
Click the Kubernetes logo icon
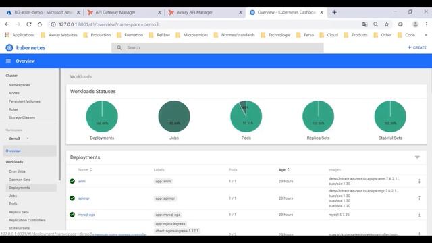click(x=9, y=48)
